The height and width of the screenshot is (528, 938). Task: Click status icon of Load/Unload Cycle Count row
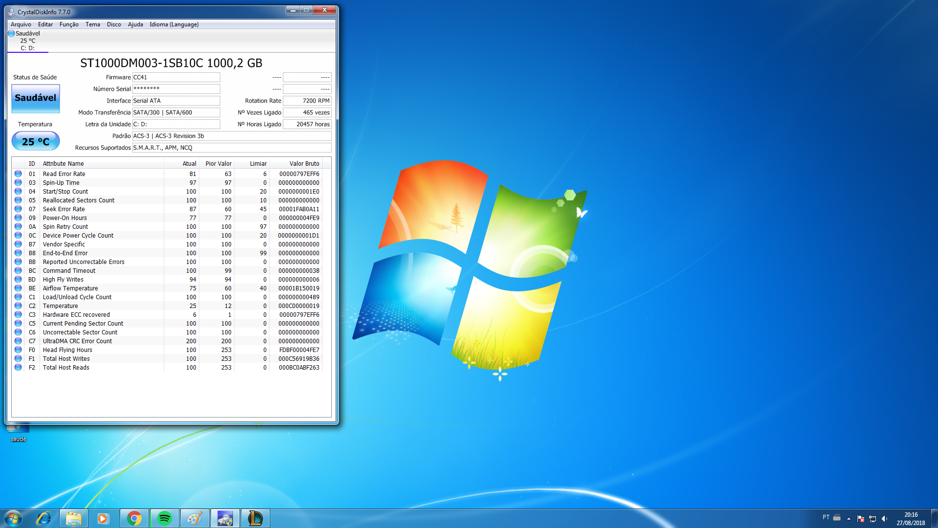(18, 297)
